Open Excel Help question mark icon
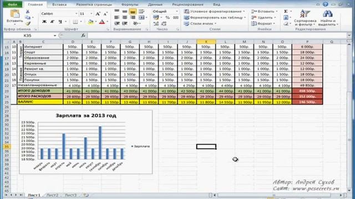Viewport: 355px width, 199px height. tap(326, 4)
